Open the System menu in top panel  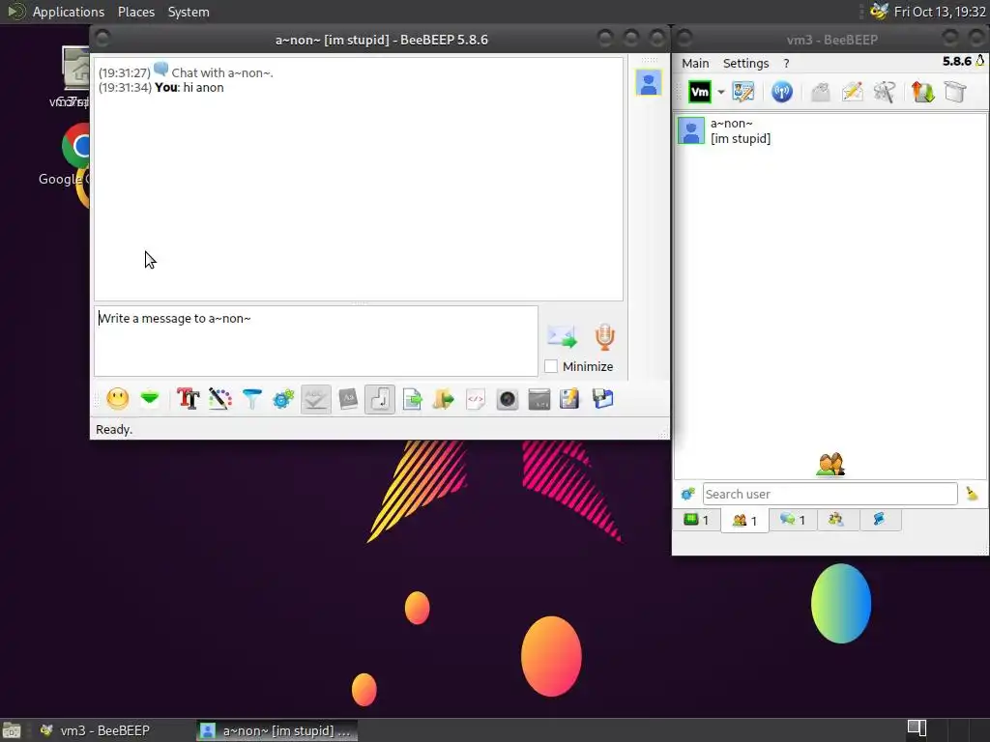pyautogui.click(x=189, y=12)
